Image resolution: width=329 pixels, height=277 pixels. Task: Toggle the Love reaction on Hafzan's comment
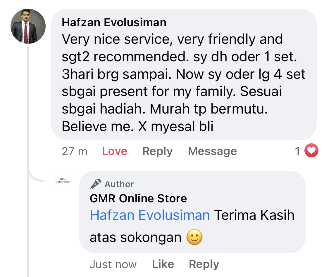pyautogui.click(x=114, y=151)
